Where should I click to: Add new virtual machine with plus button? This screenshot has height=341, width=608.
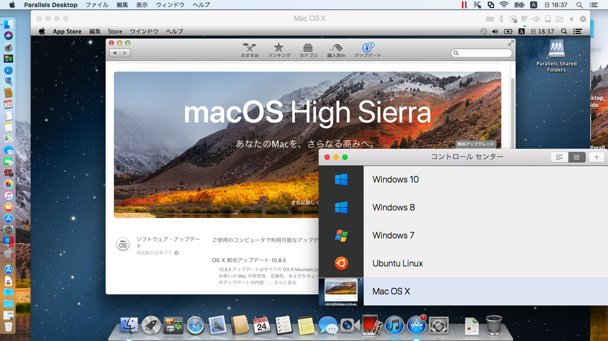[x=597, y=157]
